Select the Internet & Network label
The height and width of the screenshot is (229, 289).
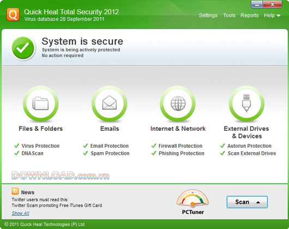[x=178, y=129]
